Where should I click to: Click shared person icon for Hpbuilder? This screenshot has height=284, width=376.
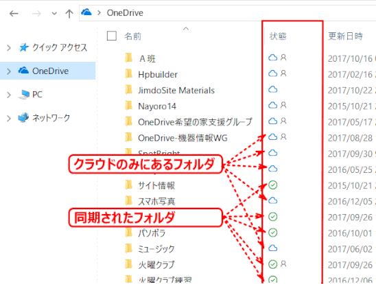click(x=283, y=73)
